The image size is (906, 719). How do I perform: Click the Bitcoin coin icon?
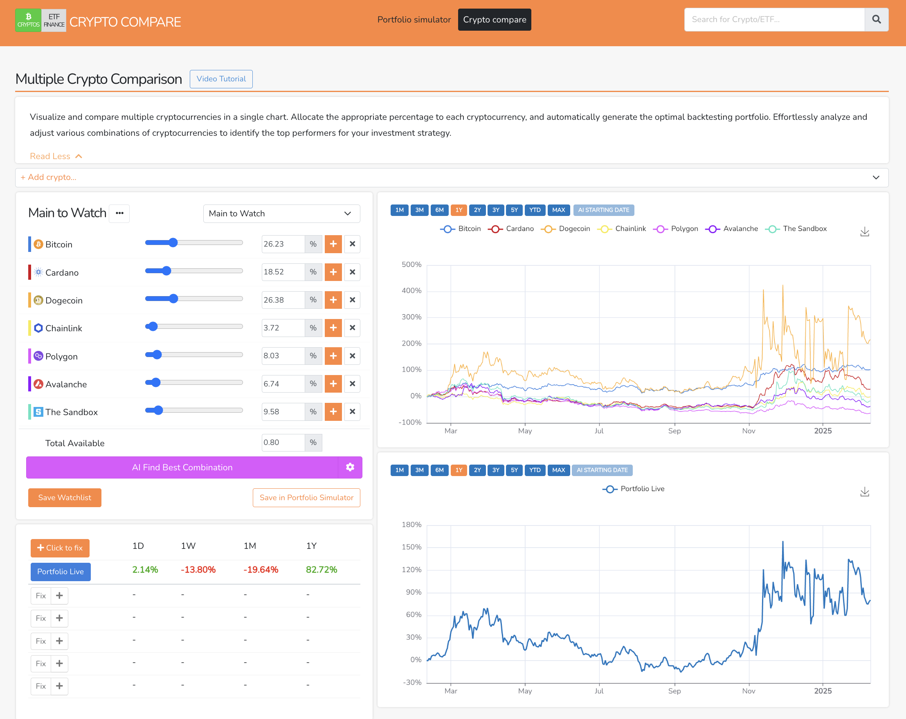pyautogui.click(x=38, y=244)
